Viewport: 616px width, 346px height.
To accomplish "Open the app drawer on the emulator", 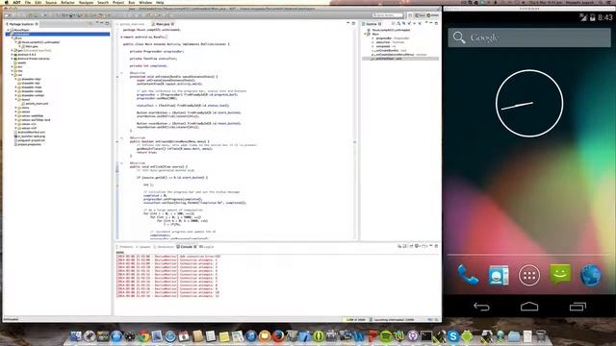I will click(x=529, y=276).
